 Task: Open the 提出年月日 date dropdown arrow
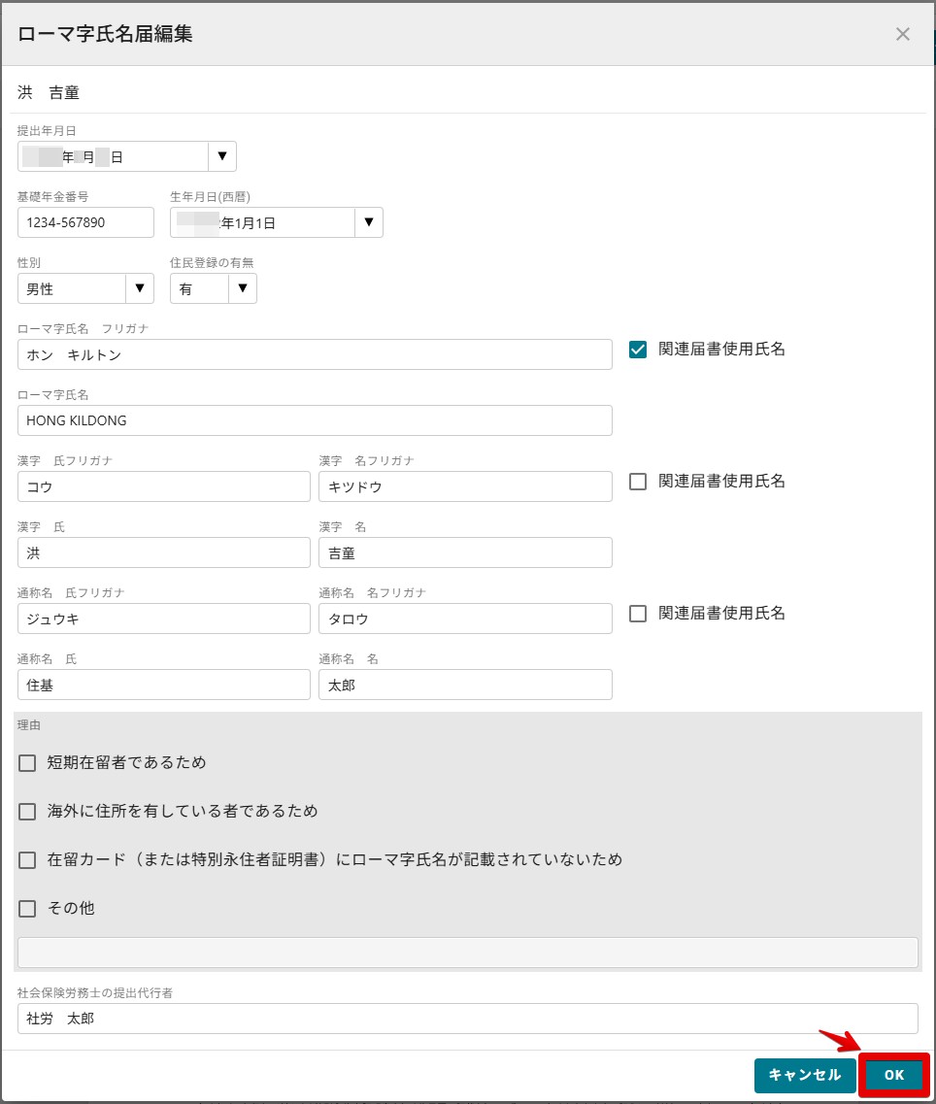point(221,156)
